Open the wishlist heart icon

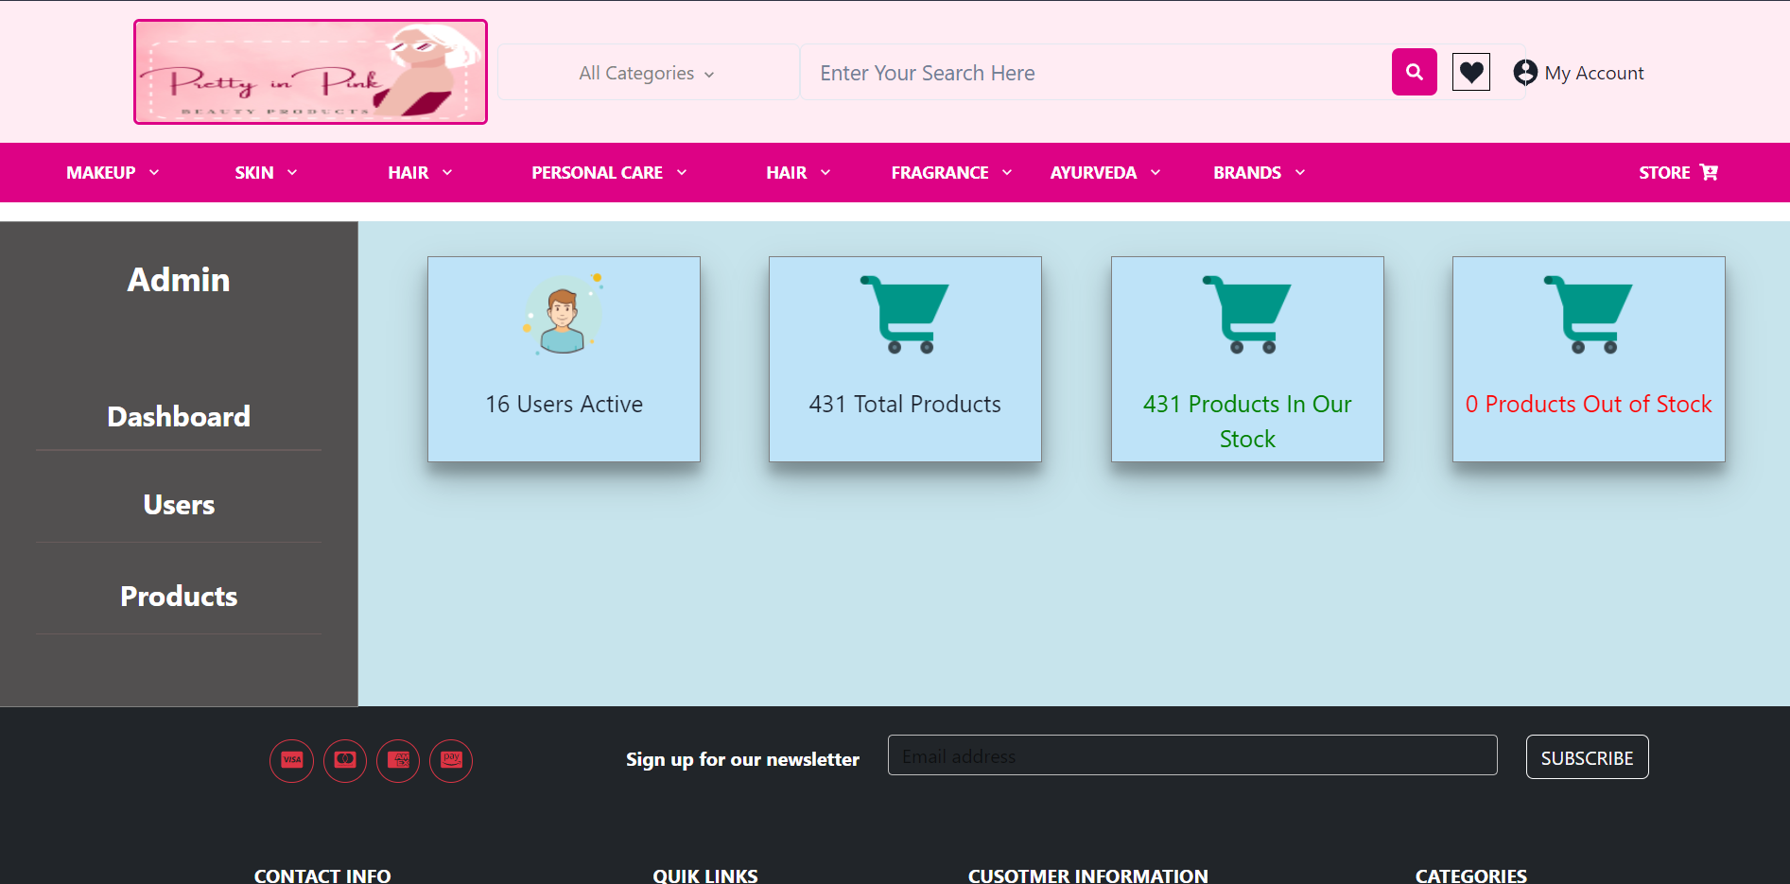[x=1470, y=71]
